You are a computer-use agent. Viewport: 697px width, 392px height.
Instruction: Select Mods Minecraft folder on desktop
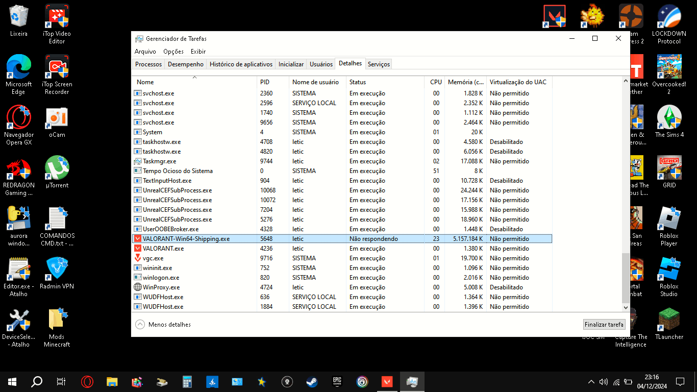tap(57, 327)
